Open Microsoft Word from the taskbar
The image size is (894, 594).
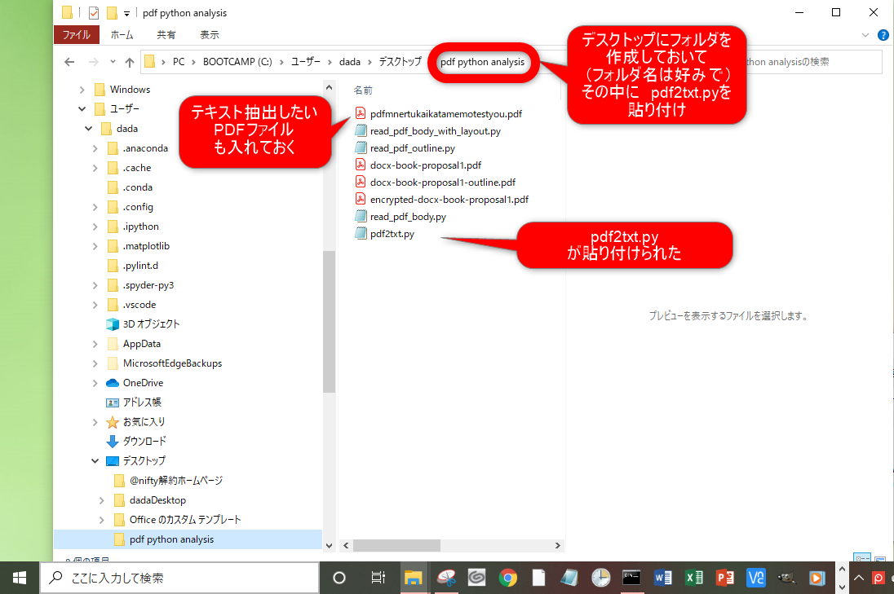click(x=662, y=578)
